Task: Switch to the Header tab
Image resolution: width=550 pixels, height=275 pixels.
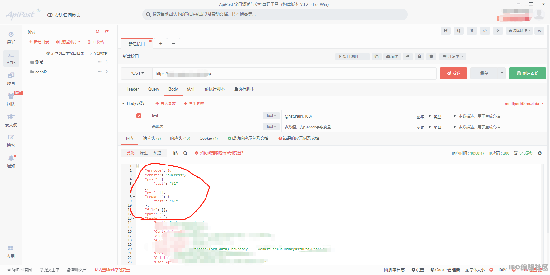Action: (x=132, y=89)
